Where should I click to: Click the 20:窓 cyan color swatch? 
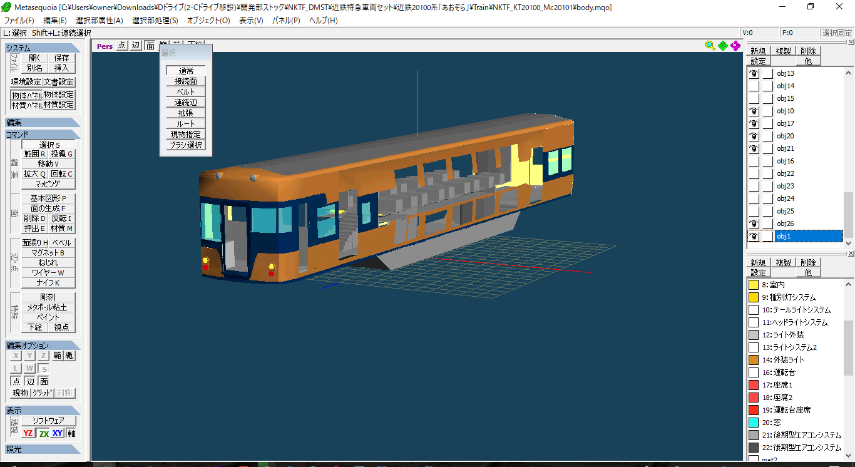click(x=754, y=423)
